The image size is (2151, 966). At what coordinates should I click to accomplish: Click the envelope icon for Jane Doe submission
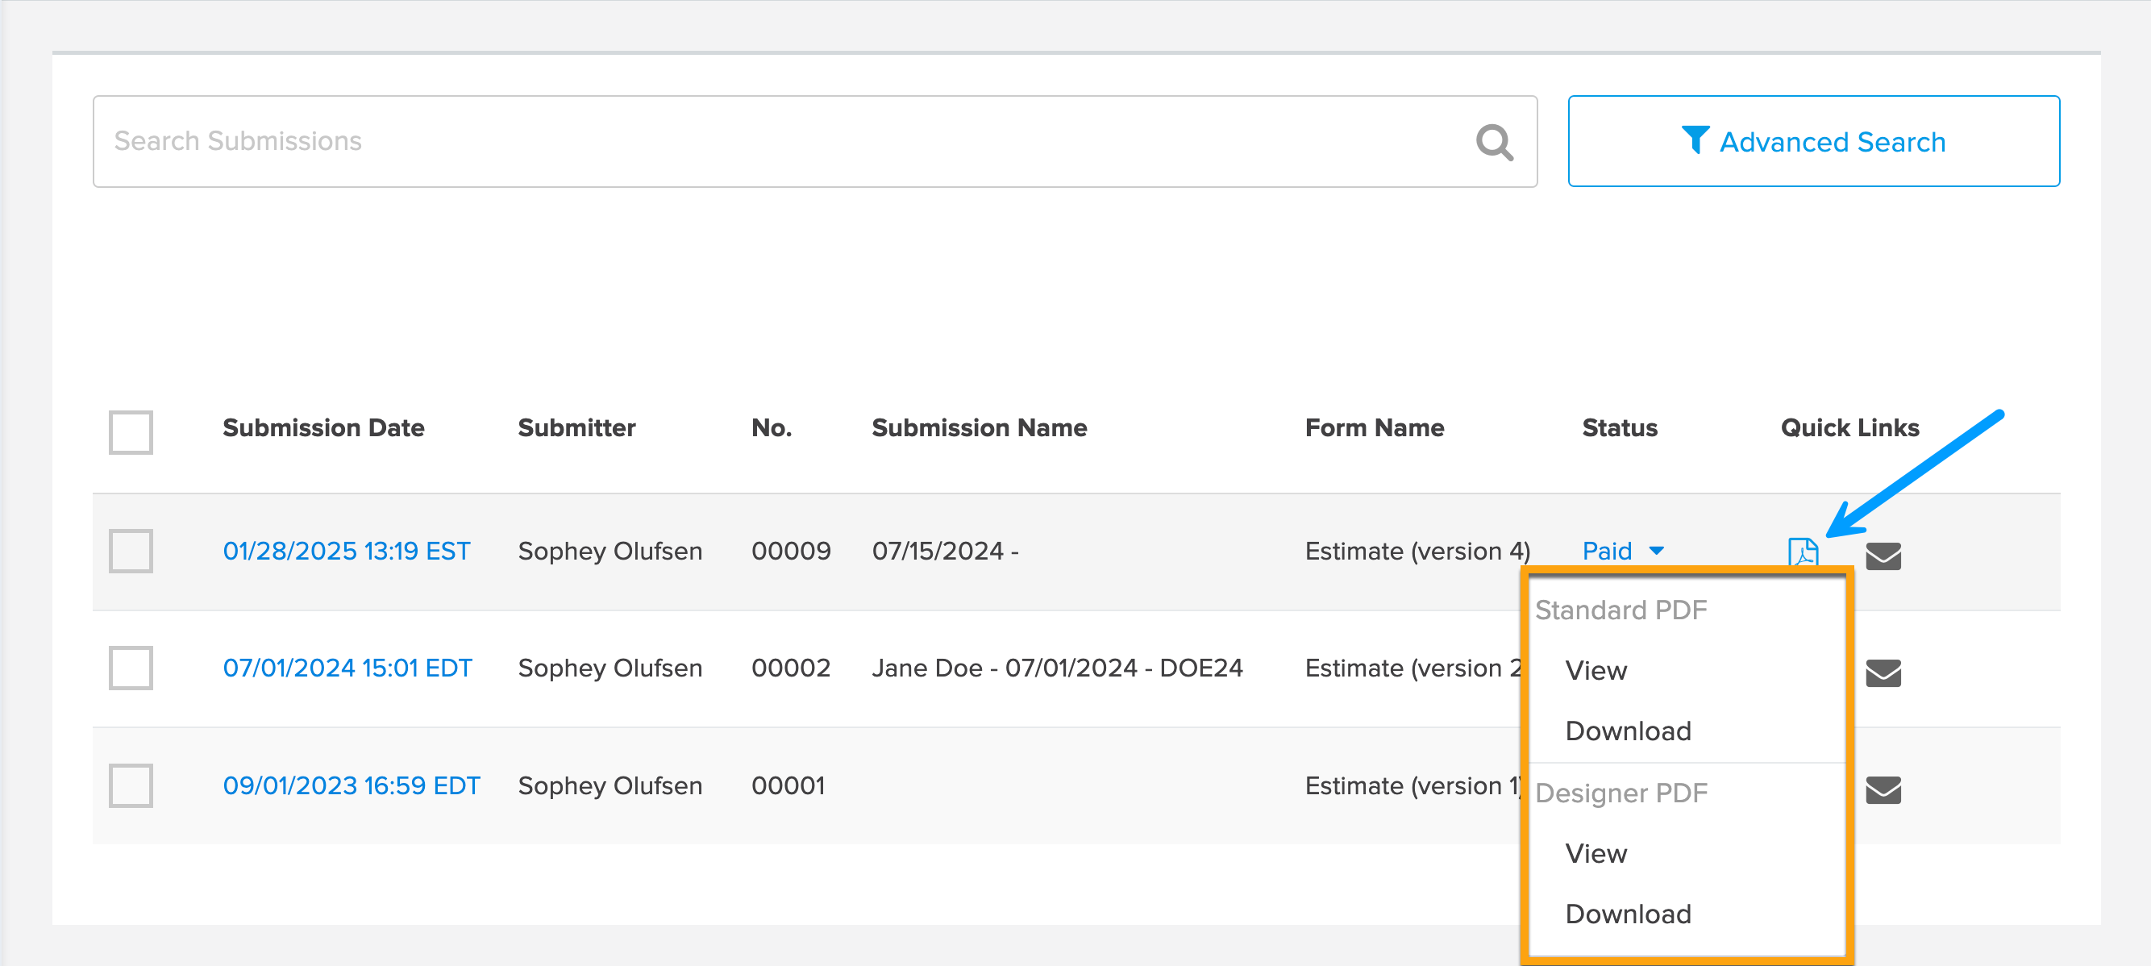click(1885, 673)
